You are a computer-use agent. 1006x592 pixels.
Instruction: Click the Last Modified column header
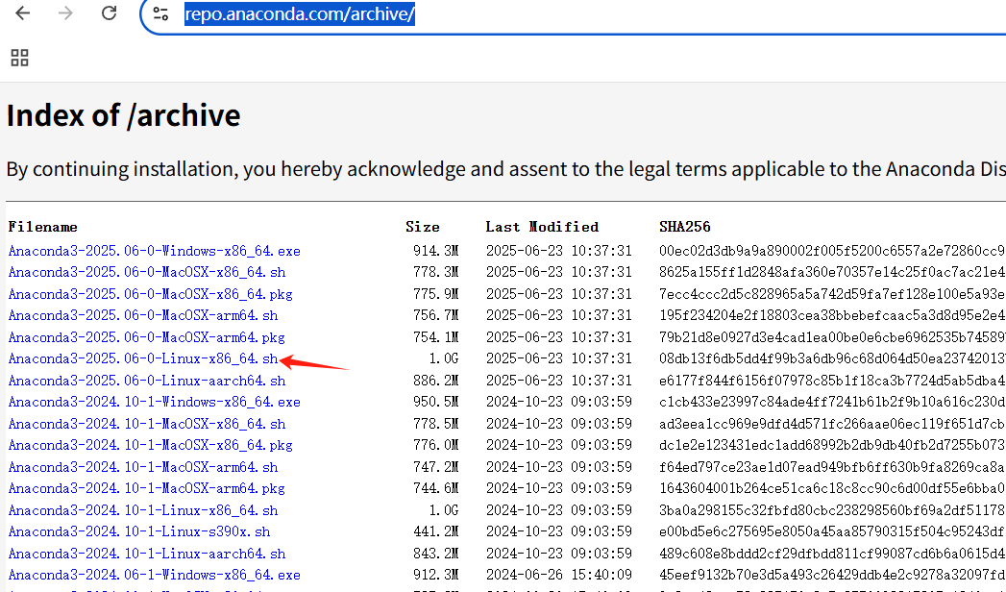click(542, 227)
